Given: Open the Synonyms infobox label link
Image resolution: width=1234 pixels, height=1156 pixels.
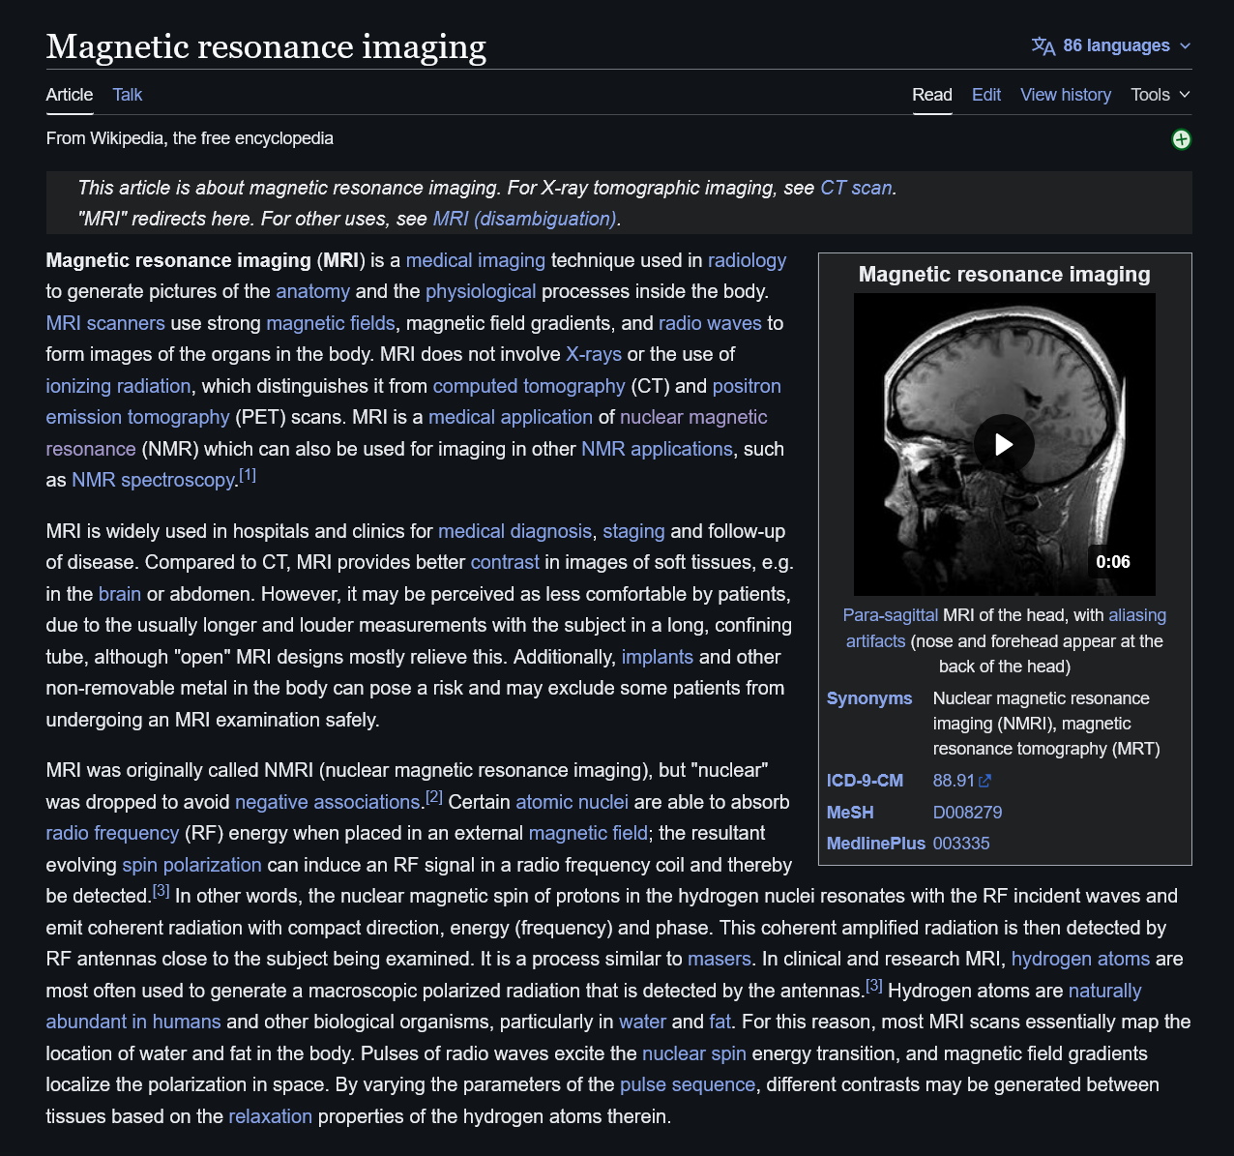Looking at the screenshot, I should point(869,698).
